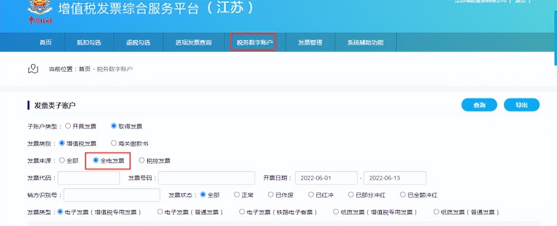Click the 查询 button
The image size is (557, 226).
coord(479,105)
